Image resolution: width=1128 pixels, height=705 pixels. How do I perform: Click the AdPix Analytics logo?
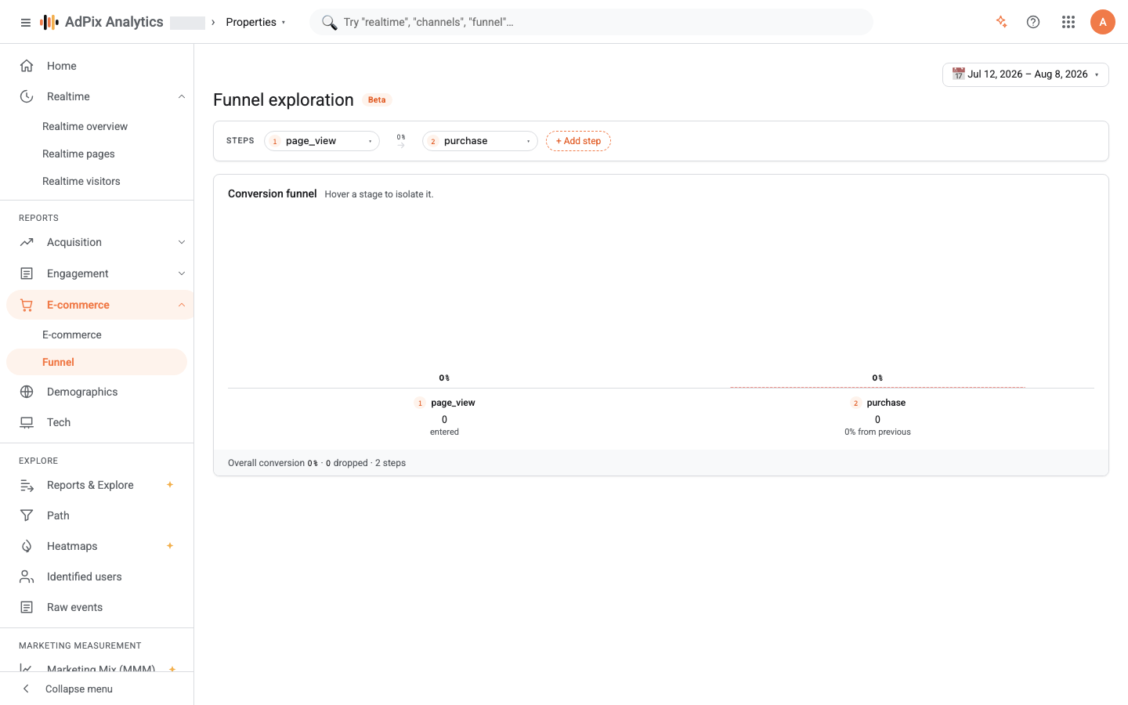(x=102, y=22)
